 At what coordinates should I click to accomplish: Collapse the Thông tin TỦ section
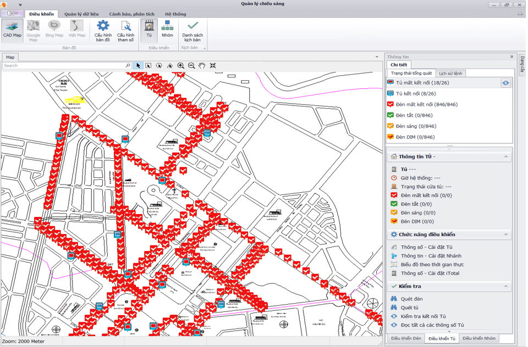coord(505,157)
